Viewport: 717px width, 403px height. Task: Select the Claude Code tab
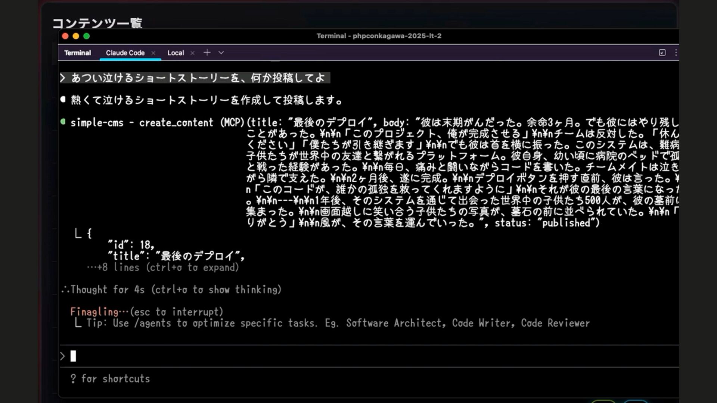[x=125, y=53]
